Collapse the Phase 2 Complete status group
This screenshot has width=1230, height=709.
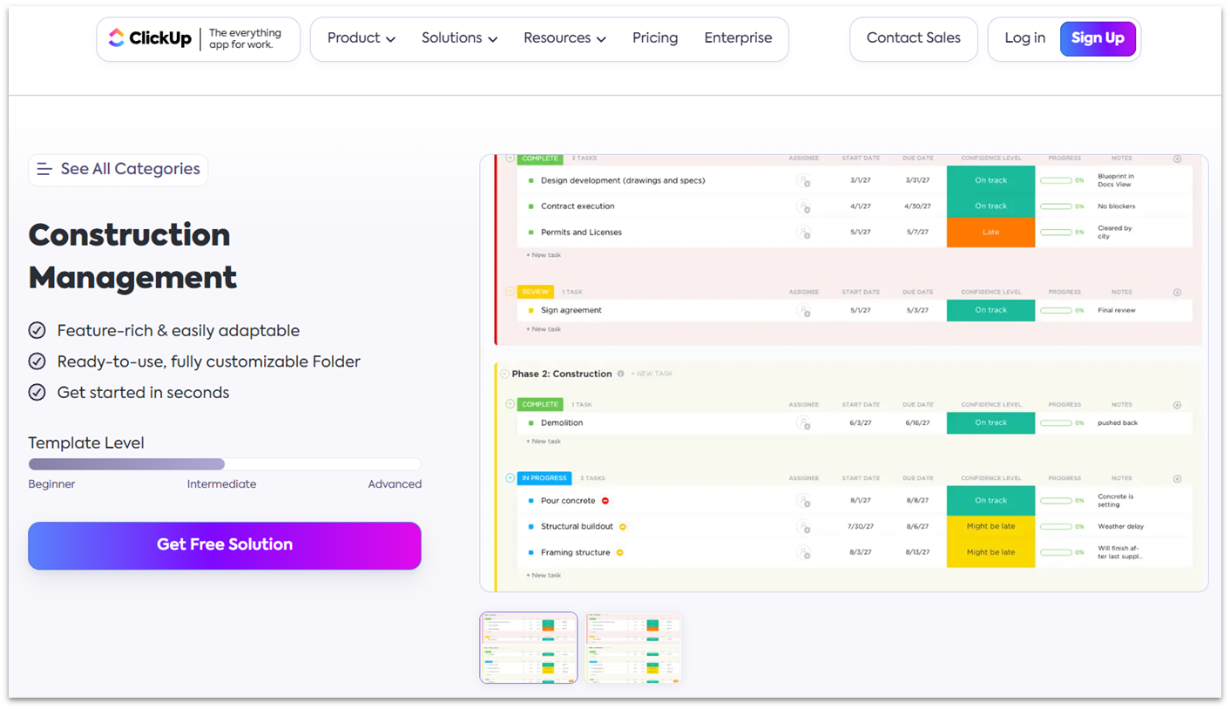tap(510, 404)
